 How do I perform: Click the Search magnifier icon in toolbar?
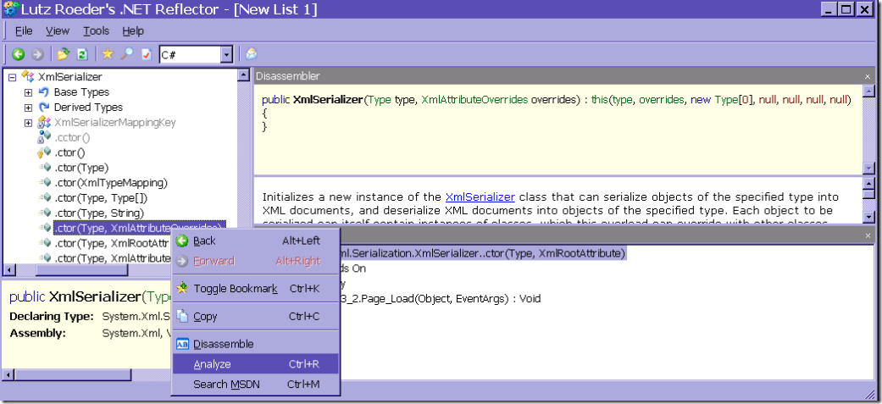click(x=127, y=54)
